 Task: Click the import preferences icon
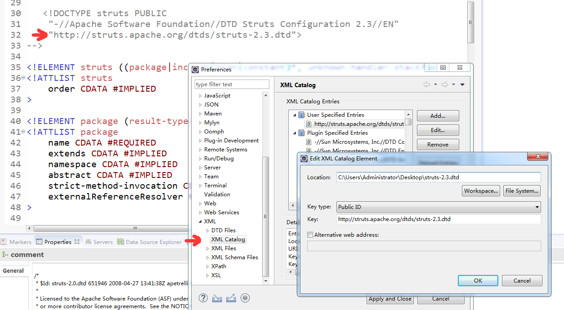click(x=217, y=298)
